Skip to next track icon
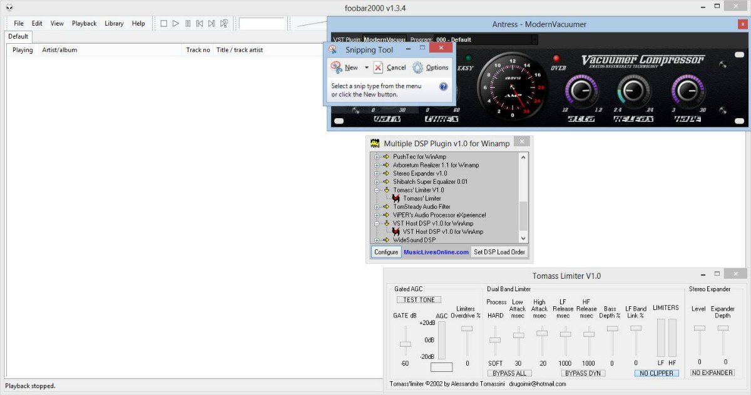The width and height of the screenshot is (751, 395). click(x=212, y=24)
